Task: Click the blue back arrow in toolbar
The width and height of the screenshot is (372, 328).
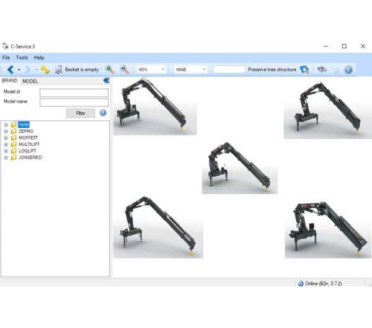Action: click(10, 69)
